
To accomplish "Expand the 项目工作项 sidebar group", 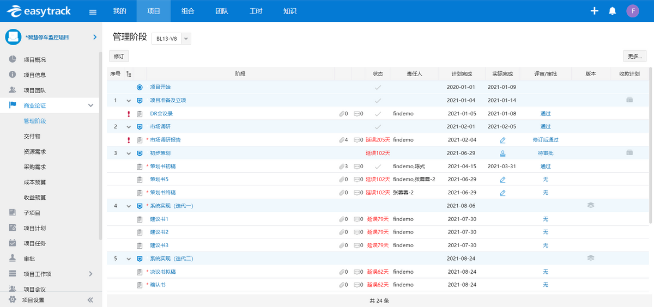I will (90, 274).
